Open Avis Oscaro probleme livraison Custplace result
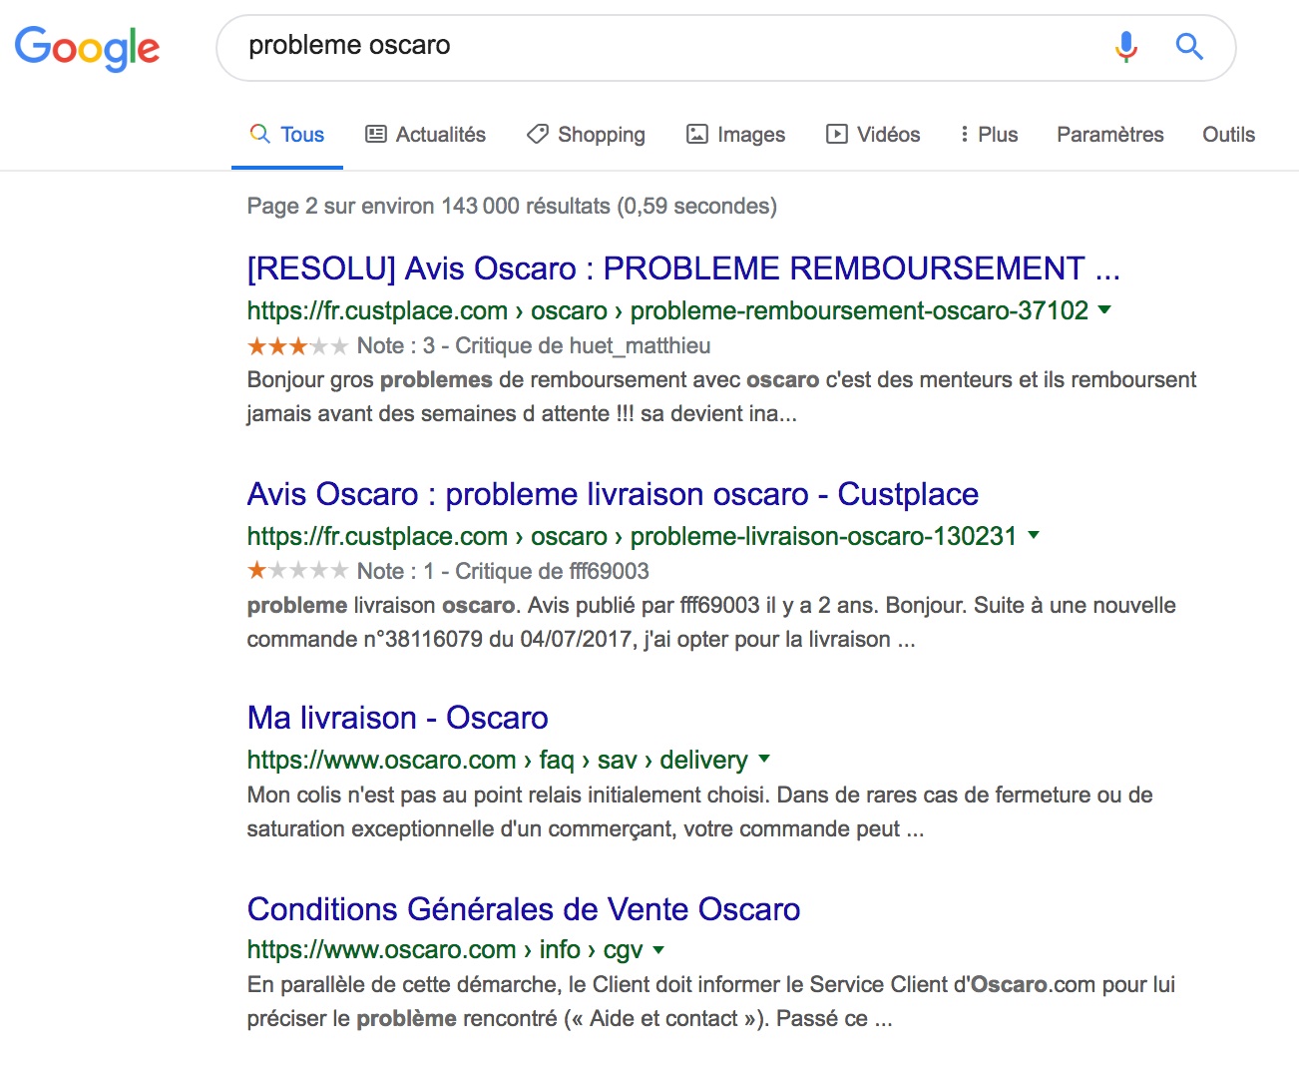 click(x=613, y=494)
